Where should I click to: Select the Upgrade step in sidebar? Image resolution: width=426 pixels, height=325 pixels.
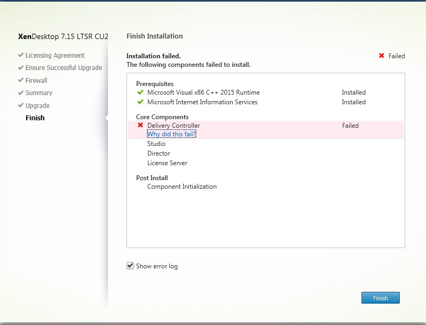(x=37, y=105)
